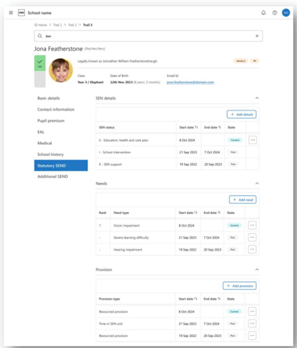Click the pupil's email address link
The image size is (297, 348).
point(190,82)
